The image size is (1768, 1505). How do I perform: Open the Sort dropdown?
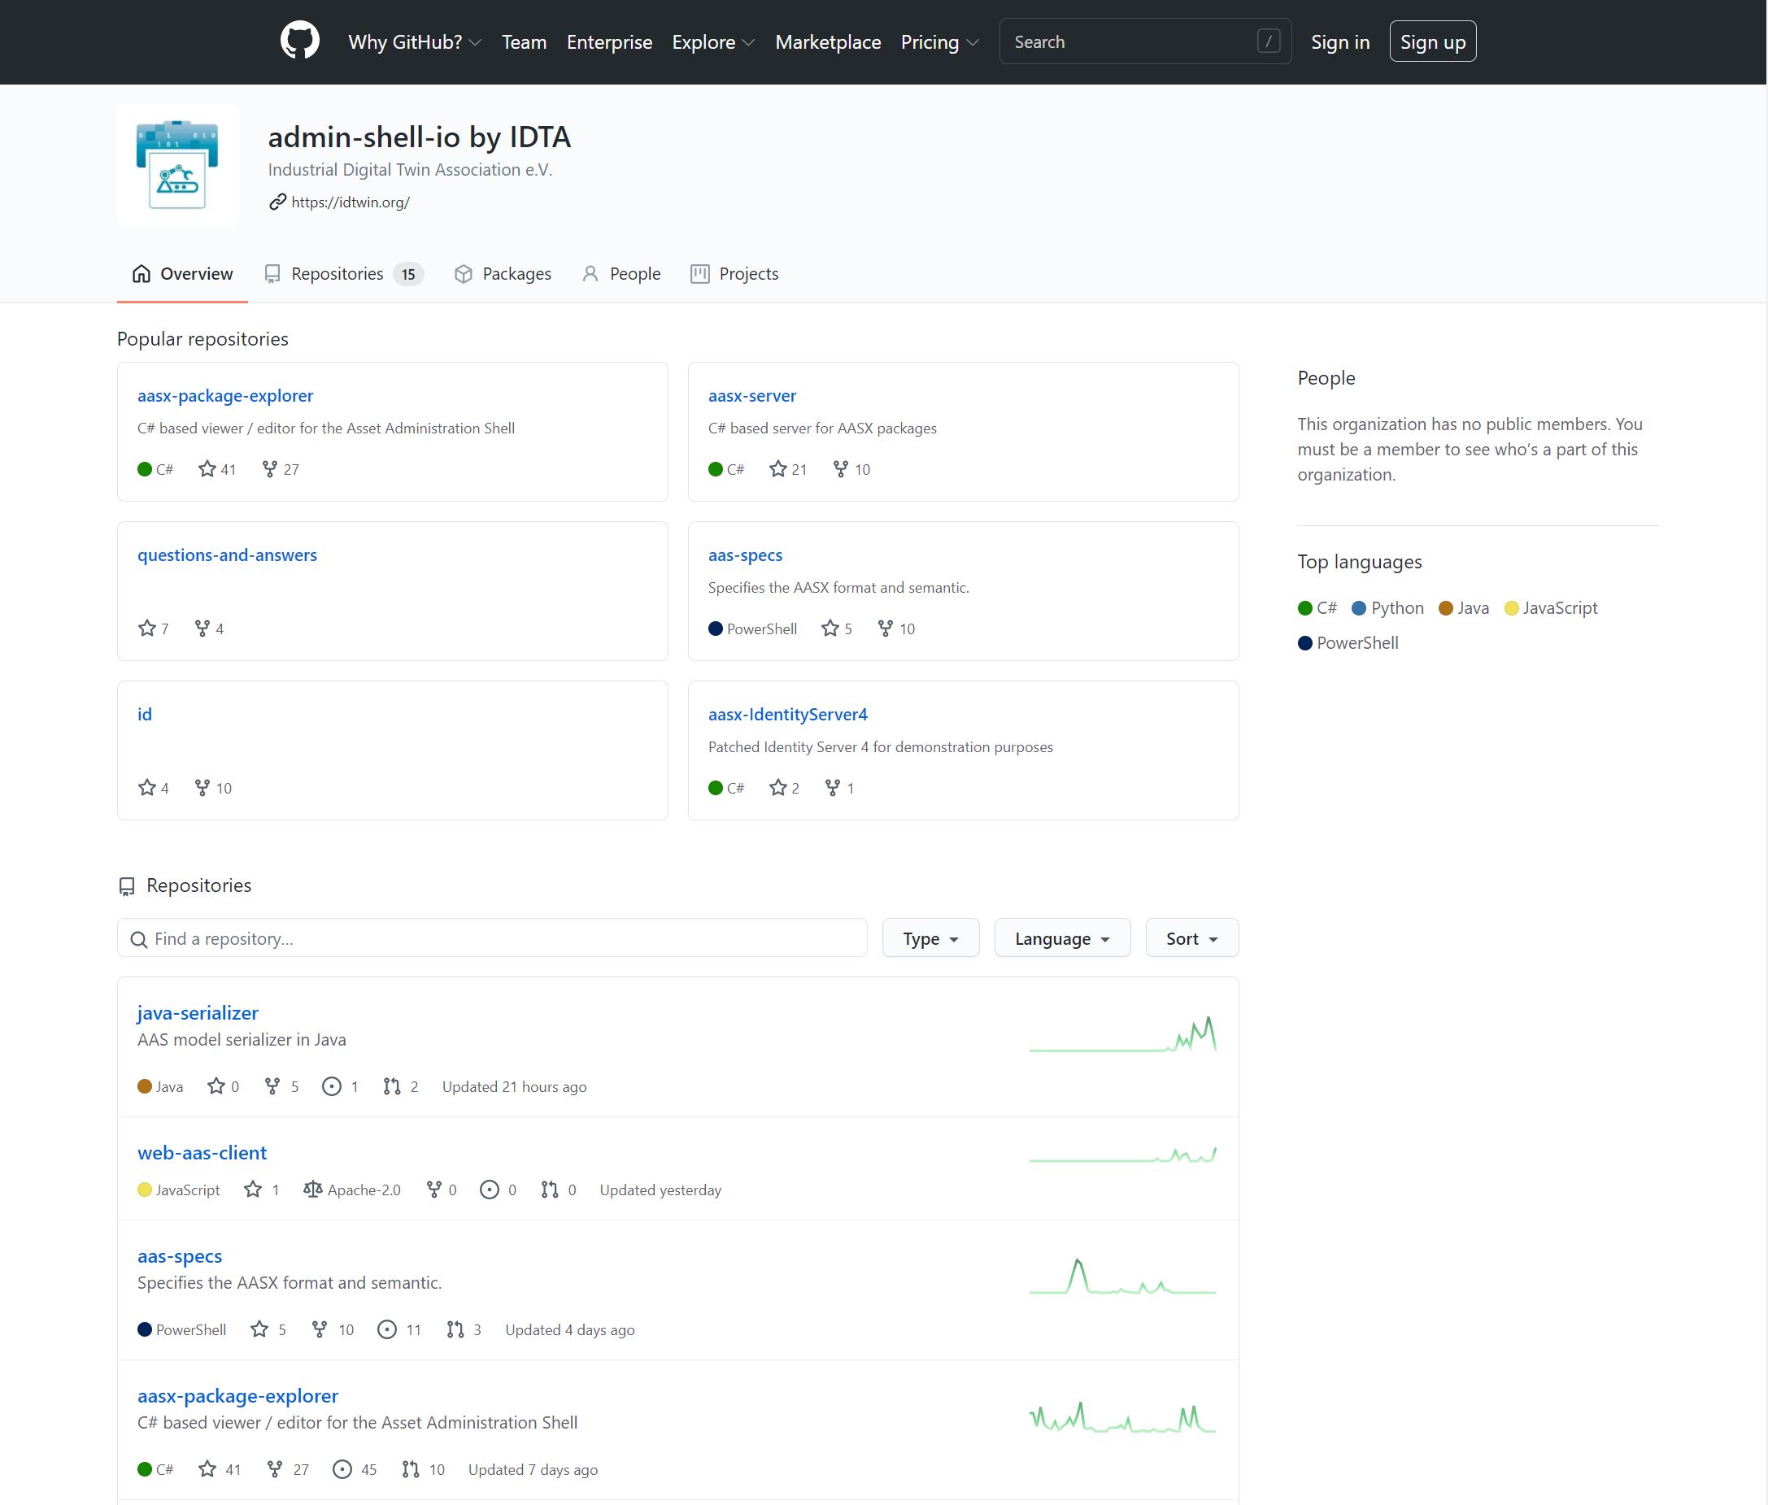pyautogui.click(x=1192, y=938)
